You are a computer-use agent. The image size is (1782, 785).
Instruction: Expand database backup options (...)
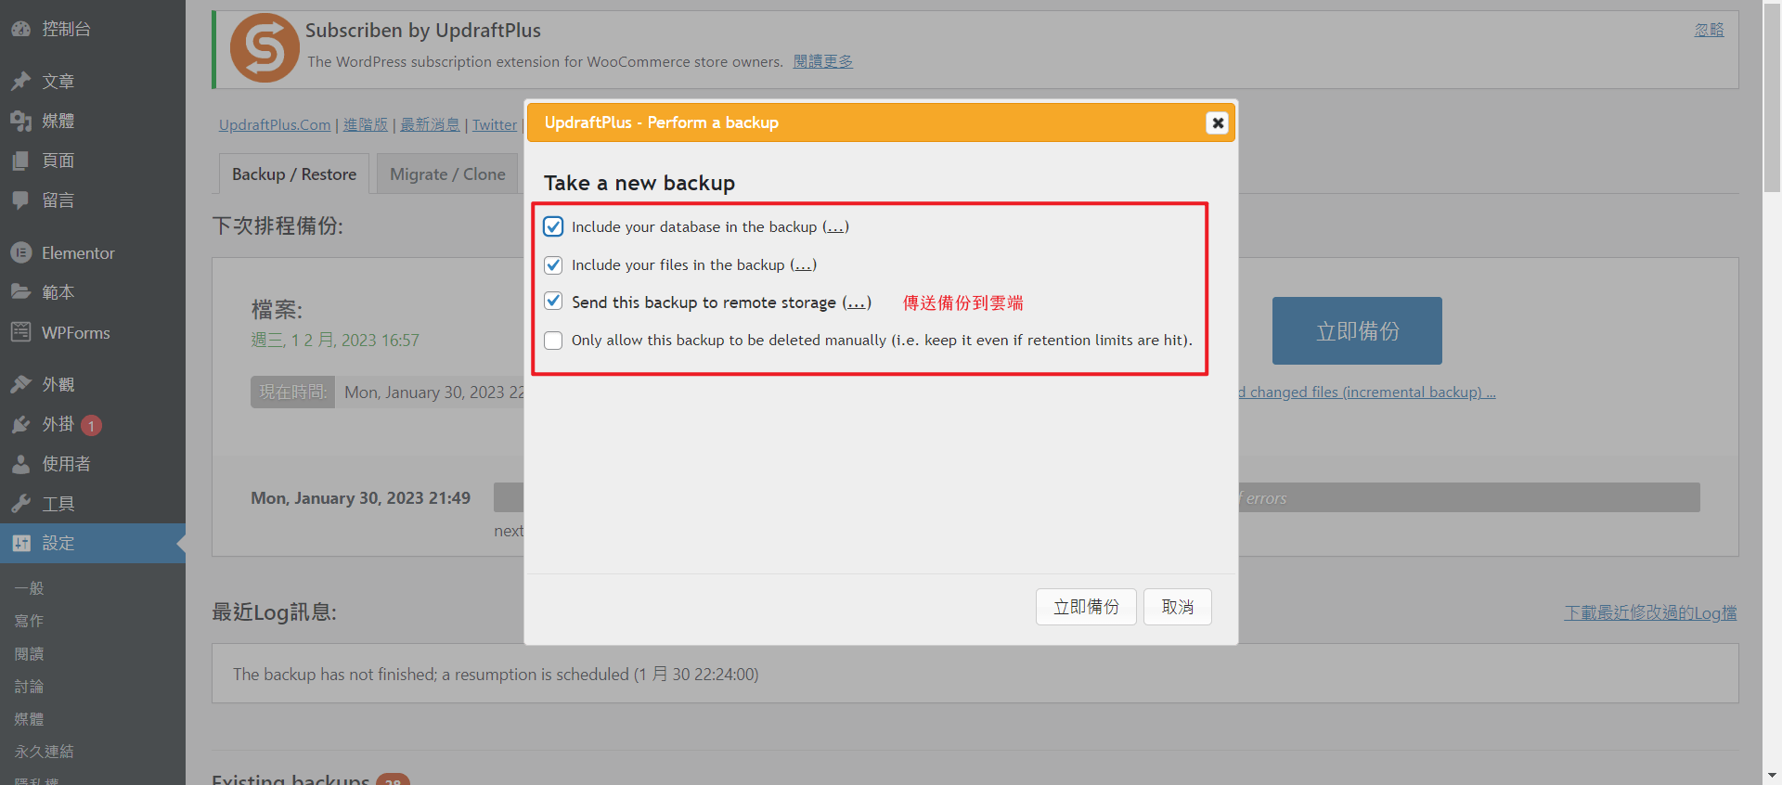coord(835,227)
